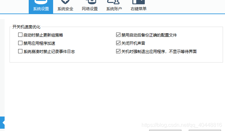
Task: Enable 启动时禁止更新组策略 checkbox
Action: [20, 35]
